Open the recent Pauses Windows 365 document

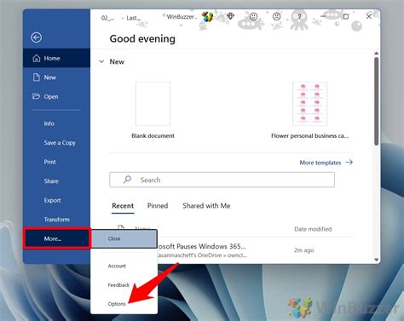(x=202, y=246)
